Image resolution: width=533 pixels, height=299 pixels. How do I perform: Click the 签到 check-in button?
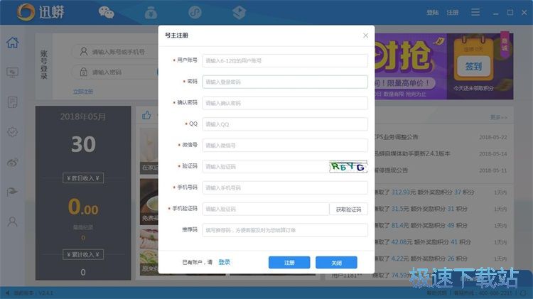pyautogui.click(x=473, y=66)
